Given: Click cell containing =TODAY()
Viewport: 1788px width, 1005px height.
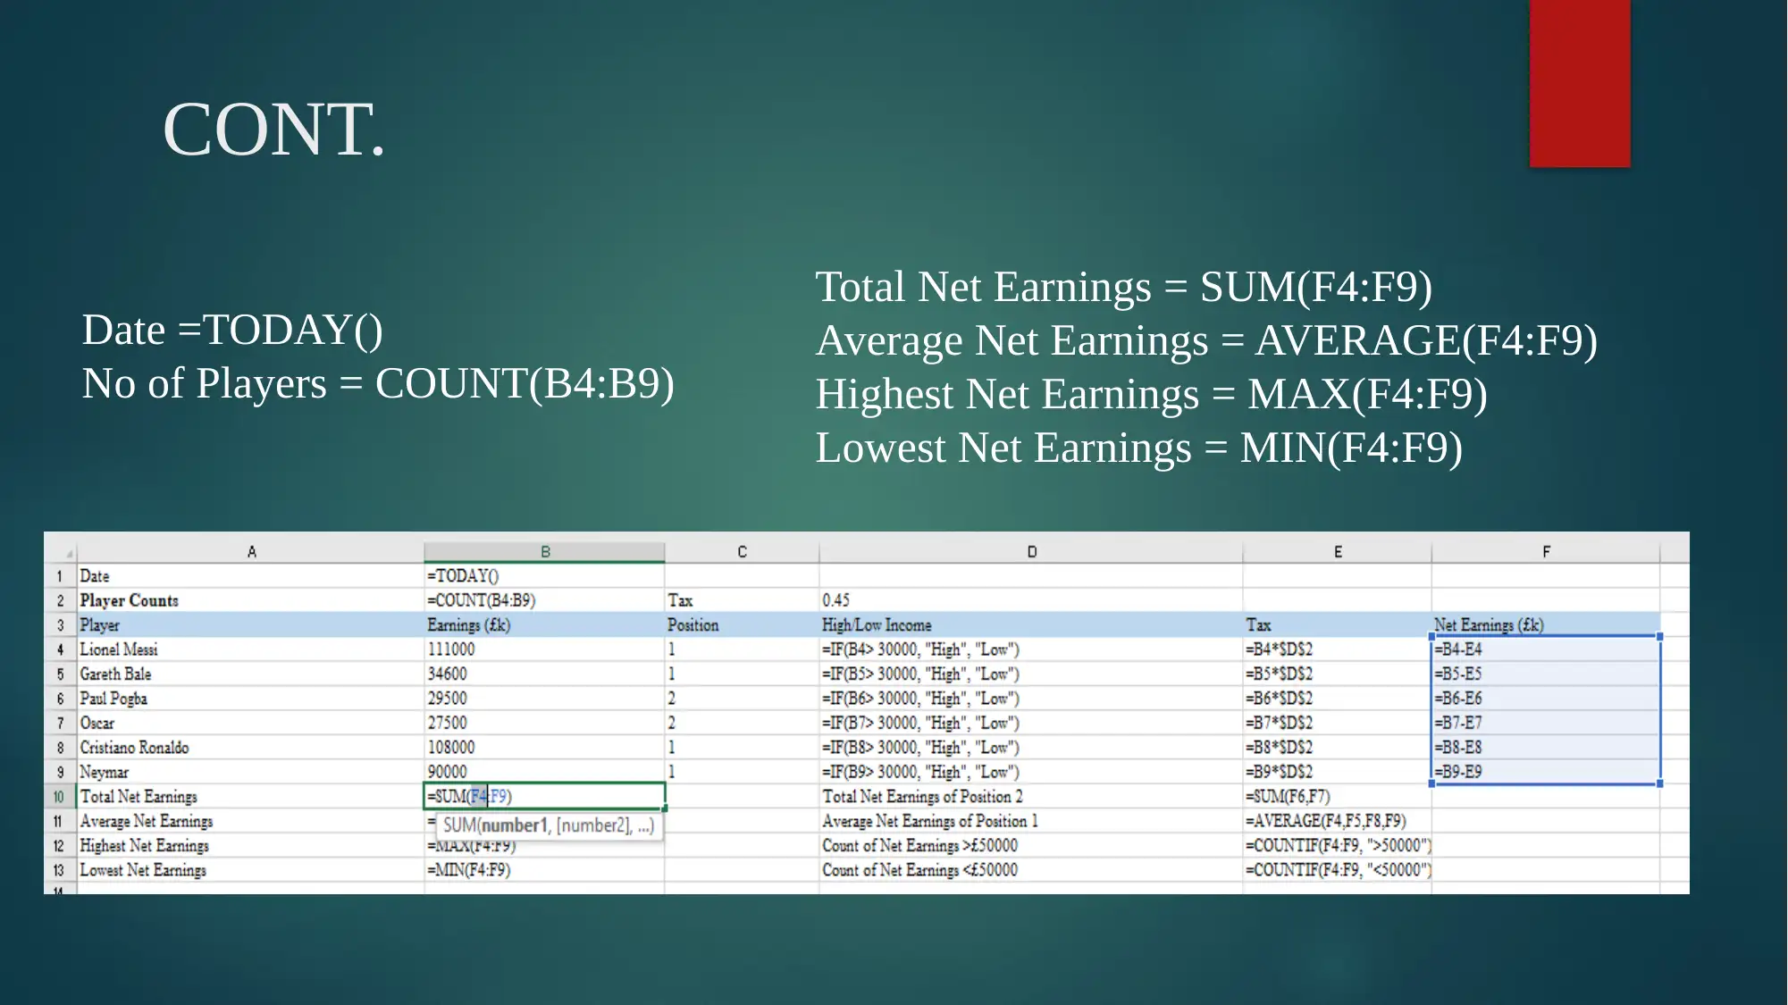Looking at the screenshot, I should click(544, 576).
